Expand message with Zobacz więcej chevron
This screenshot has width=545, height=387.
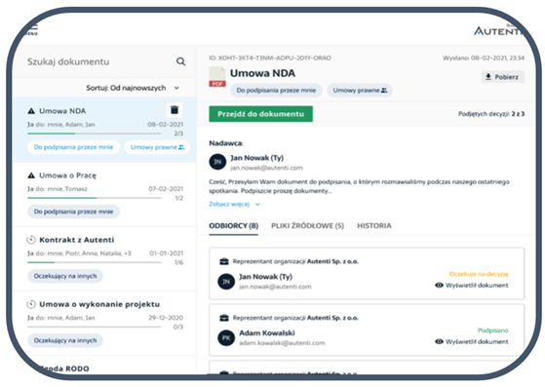click(257, 205)
